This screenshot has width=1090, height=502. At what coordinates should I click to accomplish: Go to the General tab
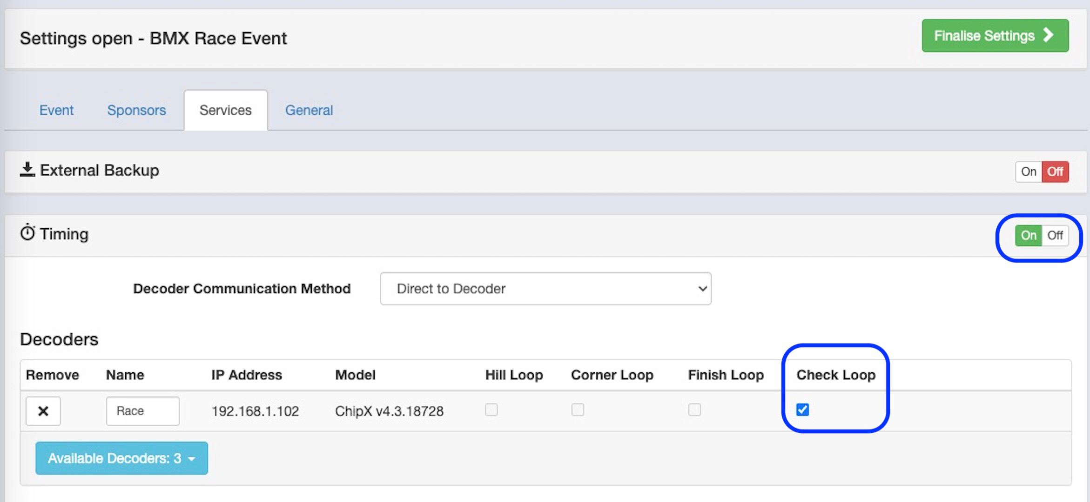click(309, 110)
